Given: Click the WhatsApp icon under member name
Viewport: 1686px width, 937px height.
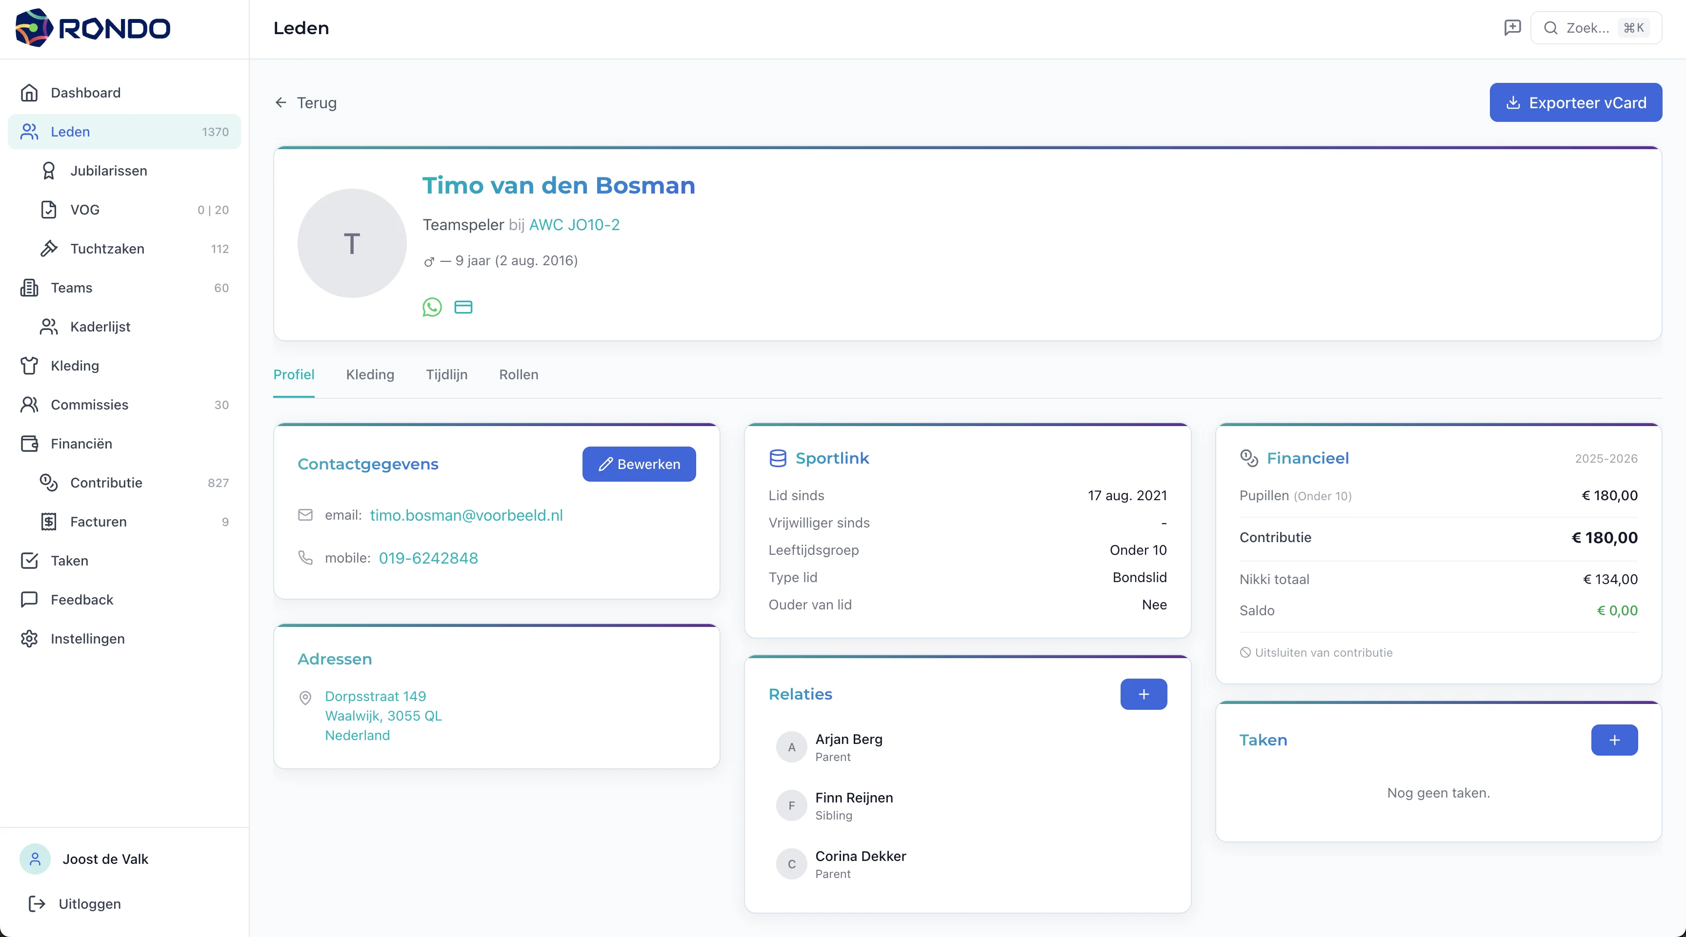Looking at the screenshot, I should click(432, 307).
